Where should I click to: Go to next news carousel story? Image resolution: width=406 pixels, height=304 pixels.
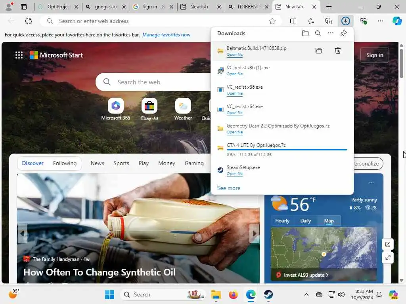click(x=254, y=234)
